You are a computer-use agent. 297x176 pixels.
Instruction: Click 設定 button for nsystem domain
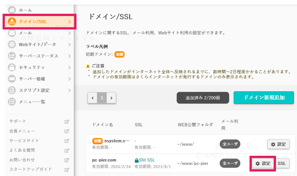click(278, 144)
